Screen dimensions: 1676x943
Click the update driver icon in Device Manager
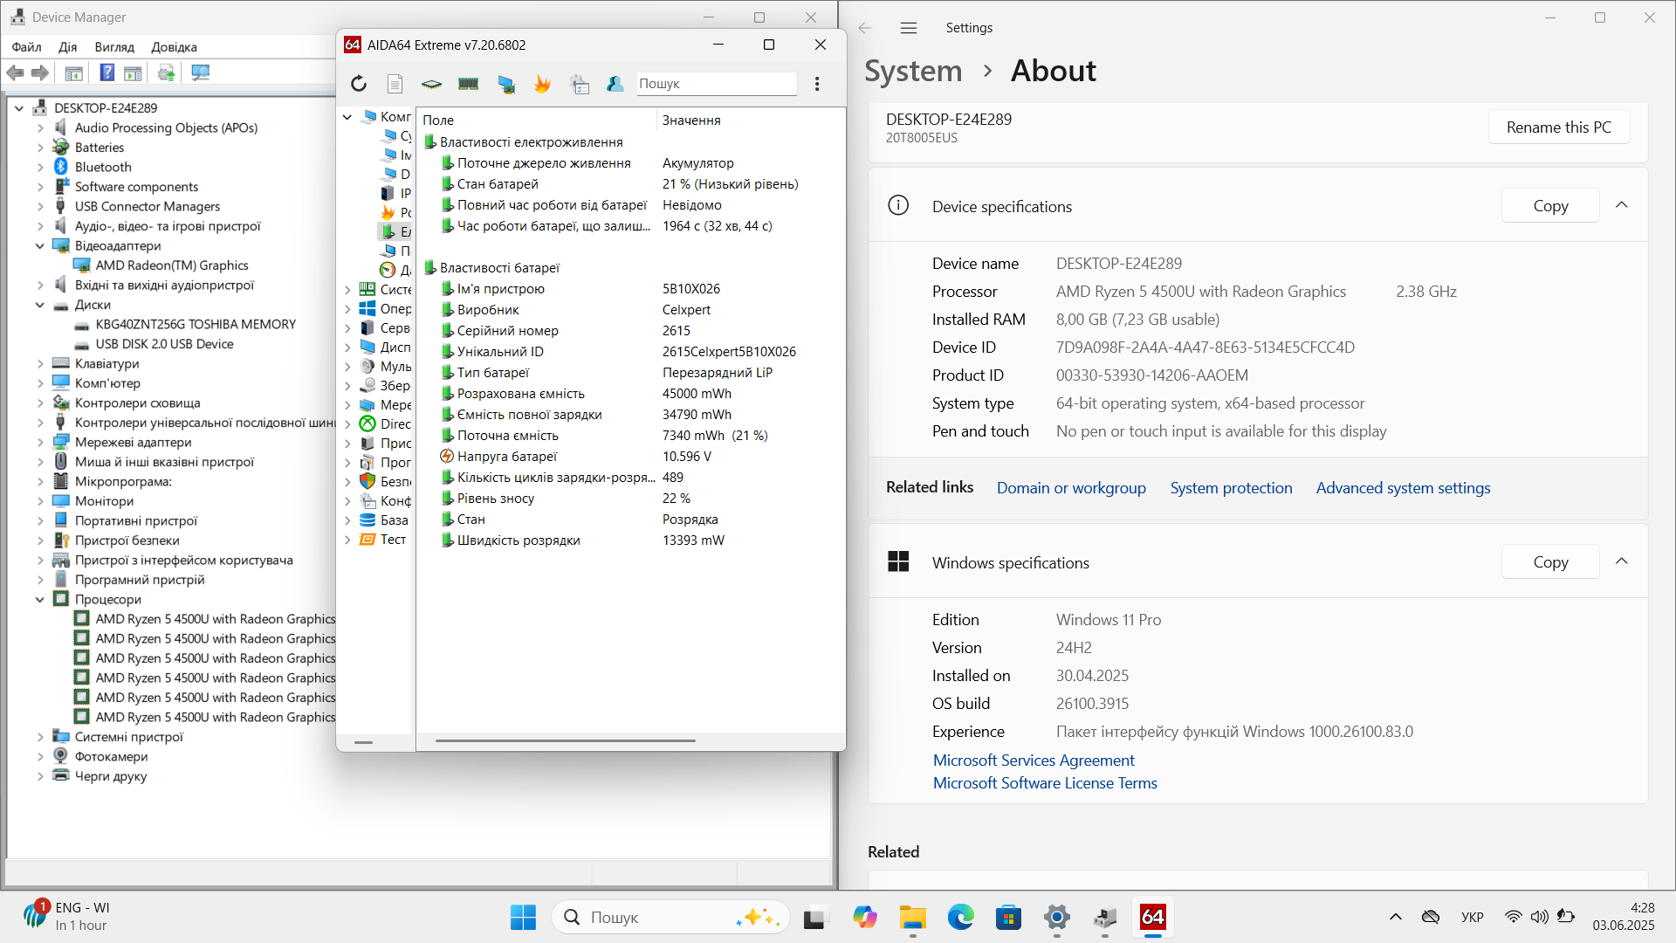pyautogui.click(x=167, y=73)
